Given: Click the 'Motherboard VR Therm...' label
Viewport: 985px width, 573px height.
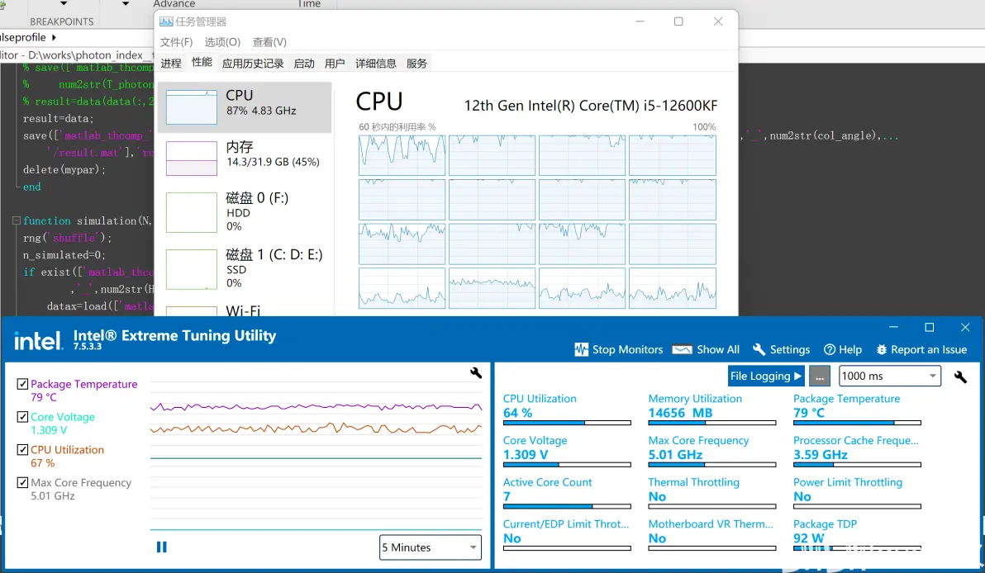Looking at the screenshot, I should 711,524.
